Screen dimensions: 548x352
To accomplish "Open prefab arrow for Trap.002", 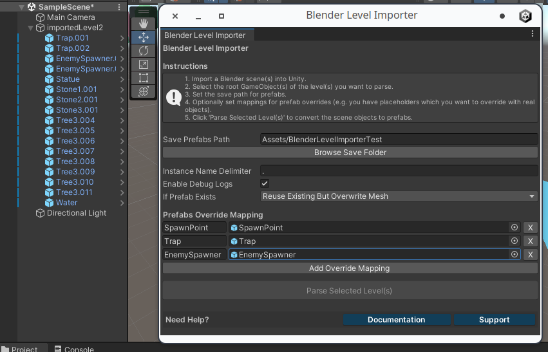I will (x=122, y=48).
